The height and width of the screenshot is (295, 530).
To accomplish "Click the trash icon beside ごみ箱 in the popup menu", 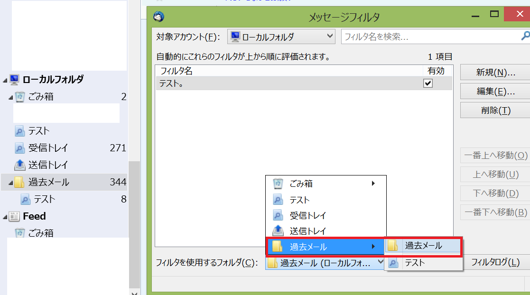I will pos(278,184).
